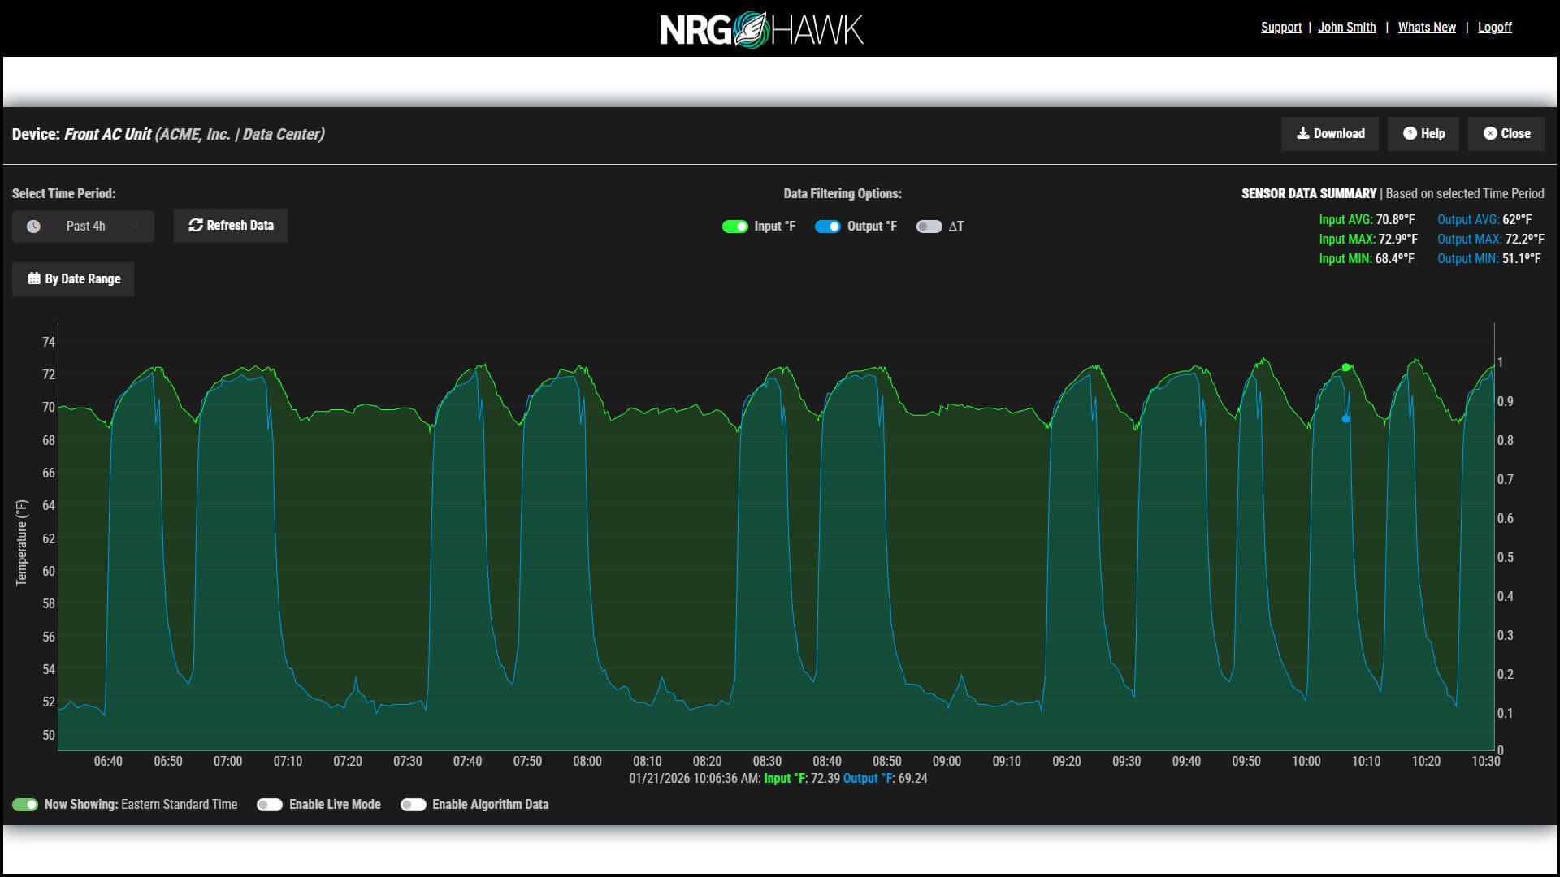The width and height of the screenshot is (1560, 877).
Task: Click the calendar icon on By Date Range
Action: pyautogui.click(x=33, y=279)
